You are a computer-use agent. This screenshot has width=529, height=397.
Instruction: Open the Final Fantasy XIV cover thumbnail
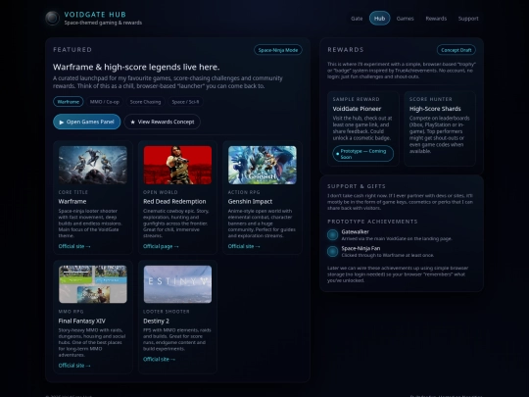pos(93,284)
